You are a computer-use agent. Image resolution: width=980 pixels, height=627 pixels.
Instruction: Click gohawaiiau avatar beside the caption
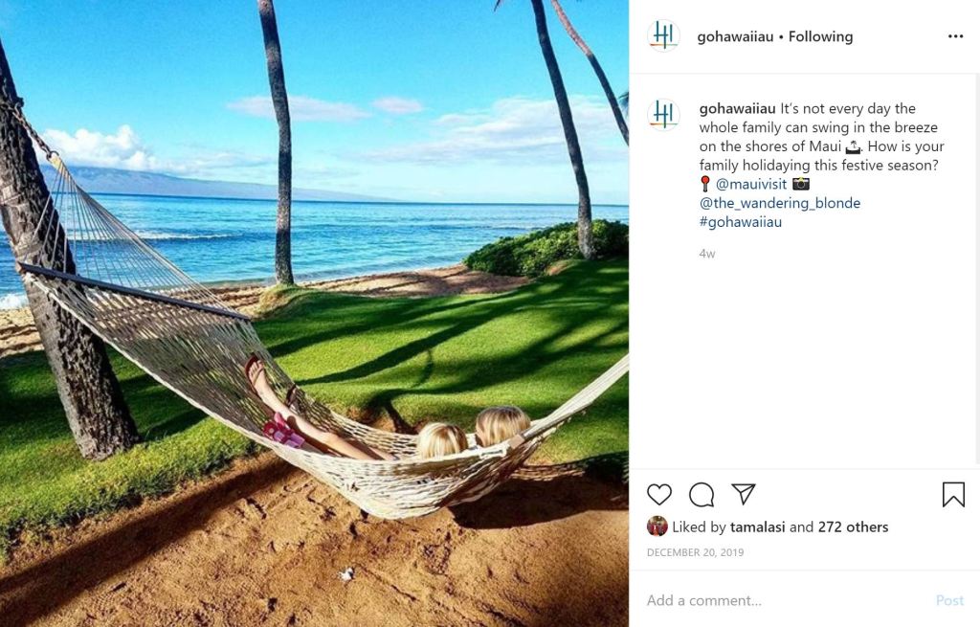tap(664, 115)
